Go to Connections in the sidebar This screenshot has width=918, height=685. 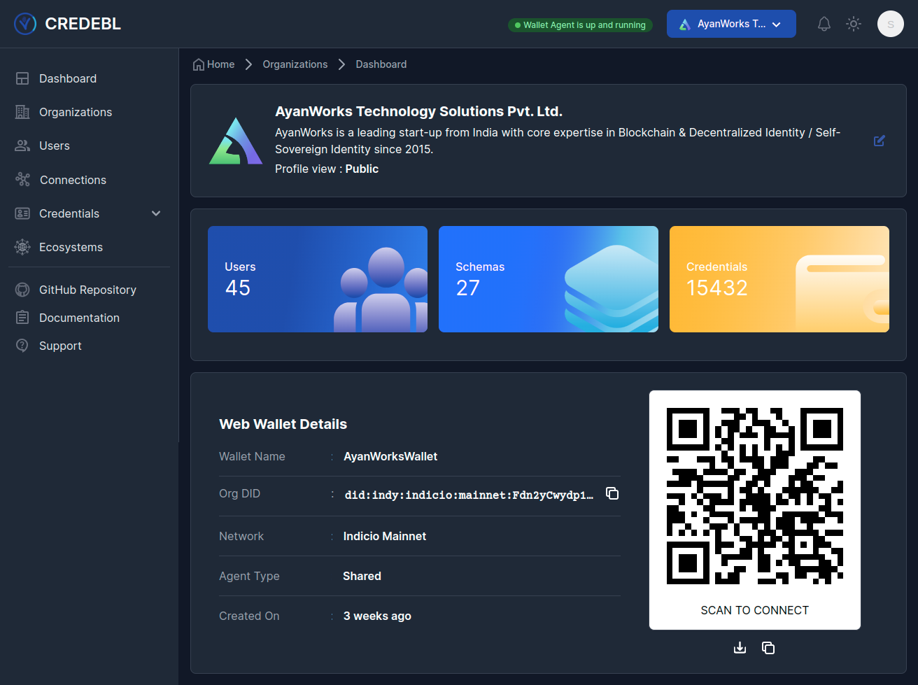(x=73, y=180)
